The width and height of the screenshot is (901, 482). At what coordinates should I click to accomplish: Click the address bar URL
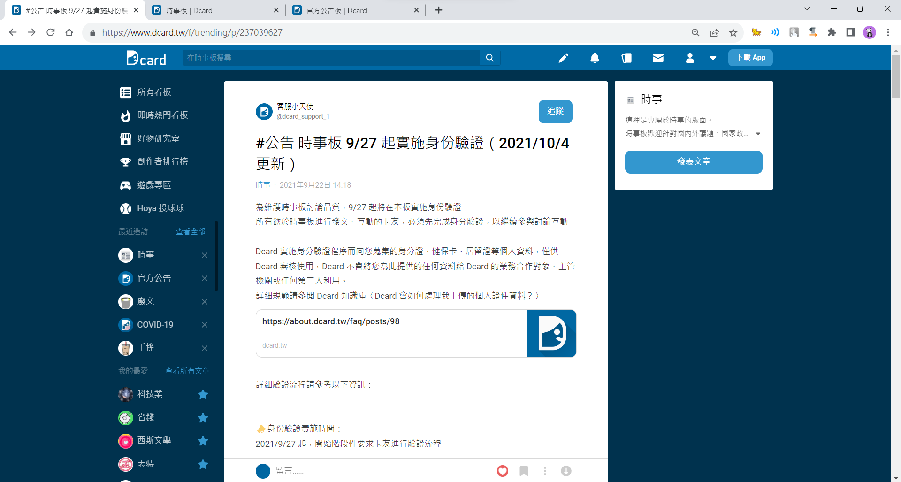(192, 32)
